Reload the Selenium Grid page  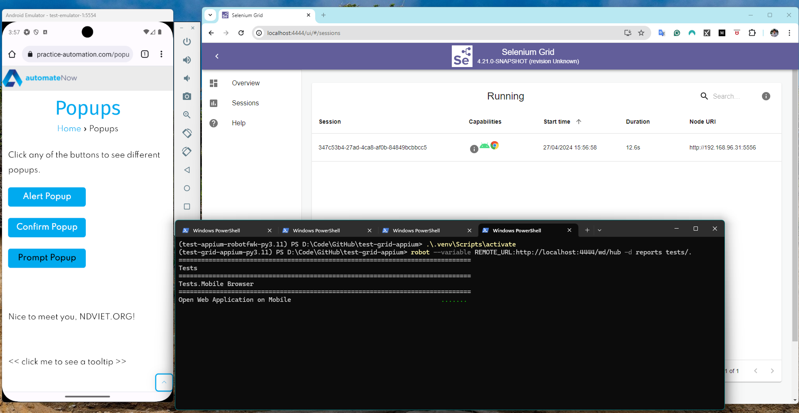[x=241, y=33]
